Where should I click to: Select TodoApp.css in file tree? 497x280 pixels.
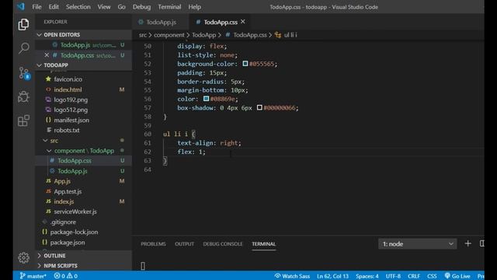75,161
